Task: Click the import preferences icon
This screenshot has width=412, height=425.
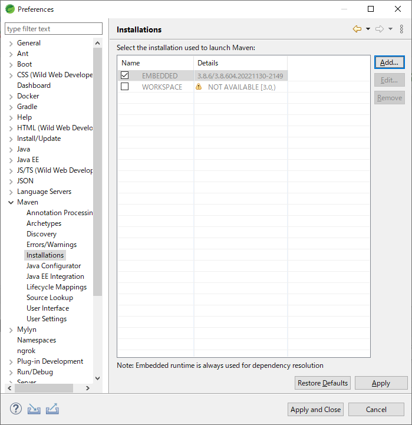Action: click(34, 408)
